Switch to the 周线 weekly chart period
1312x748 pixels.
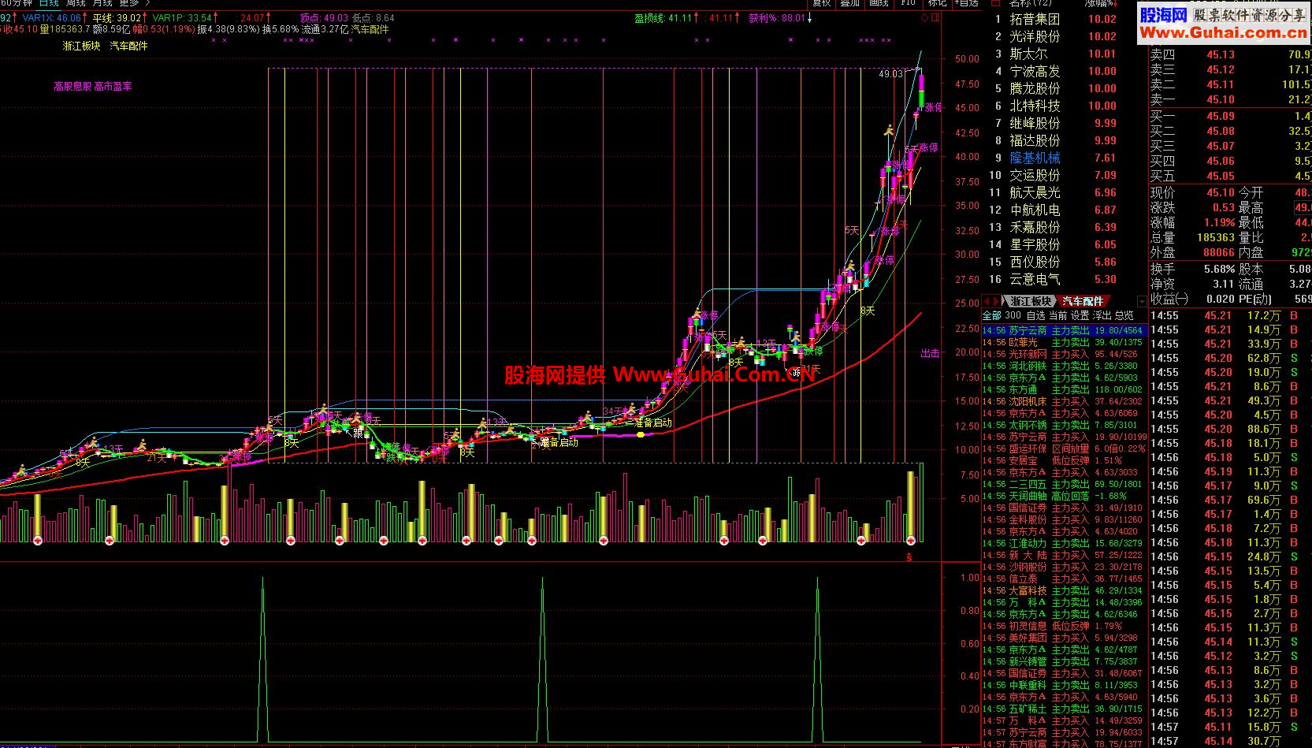tap(76, 3)
